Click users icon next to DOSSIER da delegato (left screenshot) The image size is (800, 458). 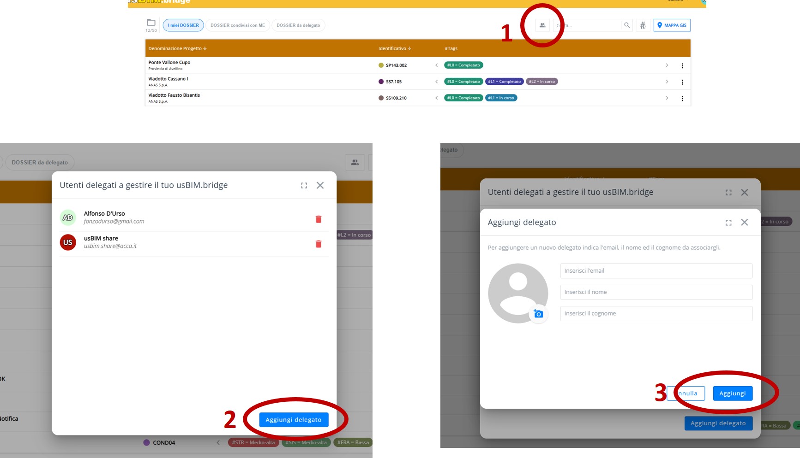click(355, 162)
